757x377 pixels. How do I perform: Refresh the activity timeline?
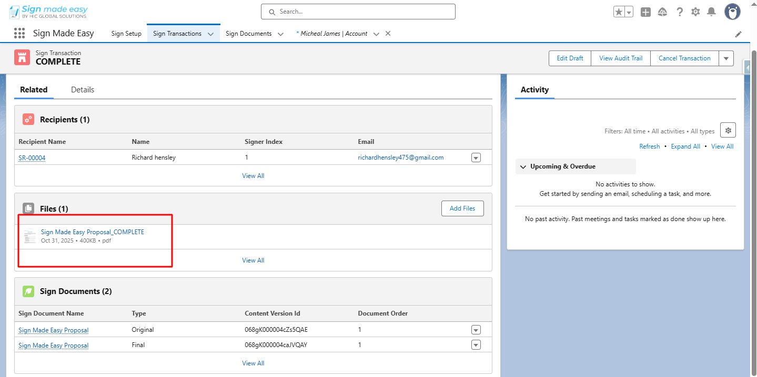coord(649,146)
